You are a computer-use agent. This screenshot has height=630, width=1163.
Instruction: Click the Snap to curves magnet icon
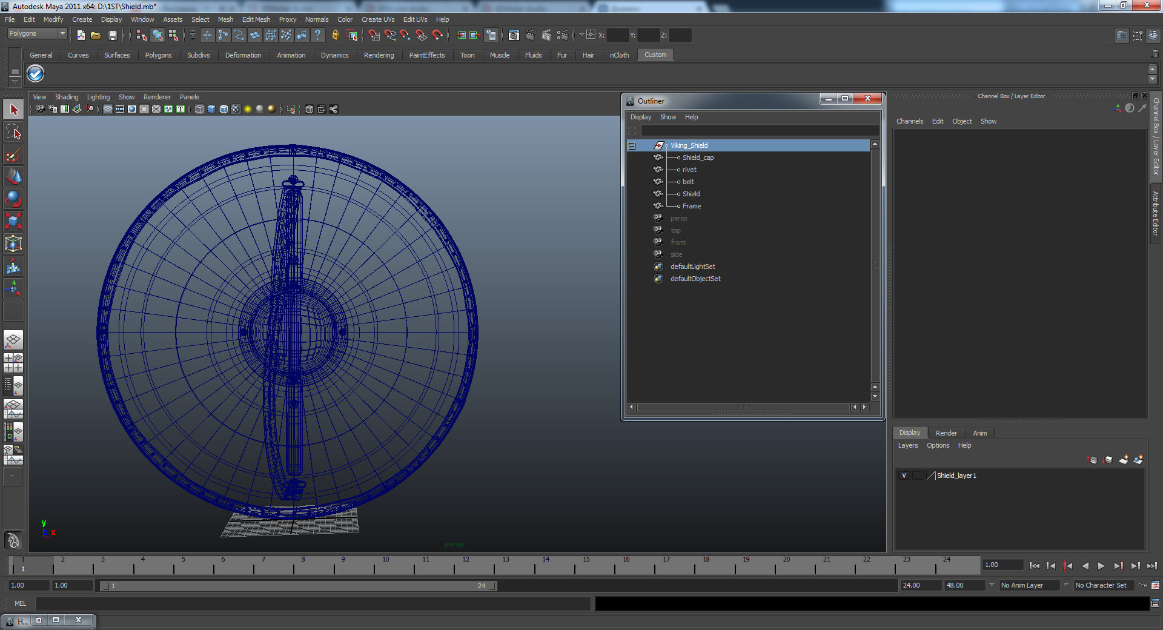coord(389,35)
